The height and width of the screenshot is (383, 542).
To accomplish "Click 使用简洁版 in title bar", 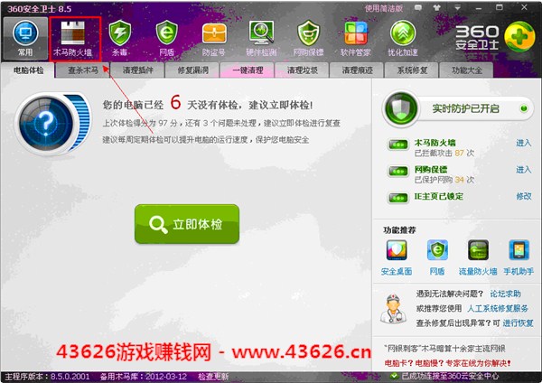I will click(384, 8).
